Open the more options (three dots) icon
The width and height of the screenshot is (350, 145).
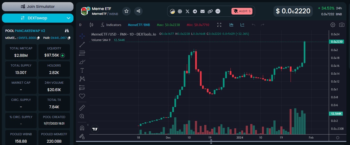218,11
